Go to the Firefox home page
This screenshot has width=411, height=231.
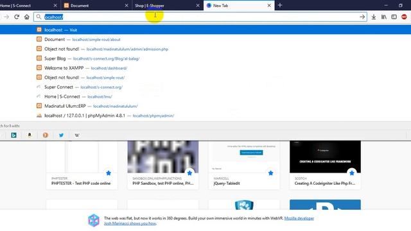[x=27, y=17]
